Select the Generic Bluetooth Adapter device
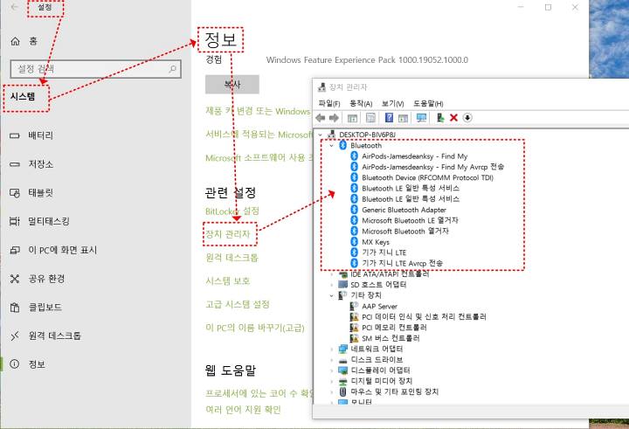This screenshot has width=629, height=429. point(404,210)
